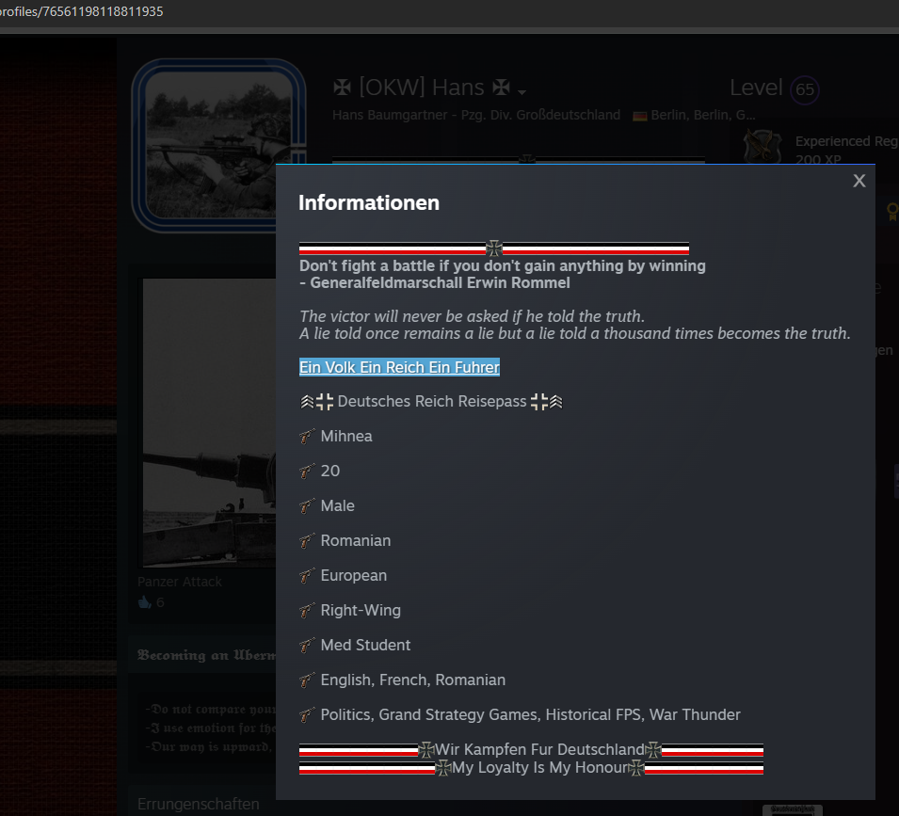Click the highlighted blue text line in dialog

(399, 367)
